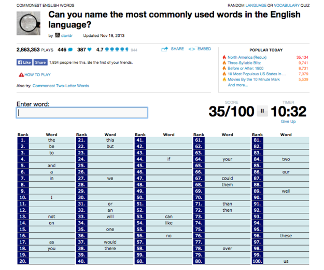Click the Facebook Share button
Screen dimensions: 324x270
[x=40, y=62]
